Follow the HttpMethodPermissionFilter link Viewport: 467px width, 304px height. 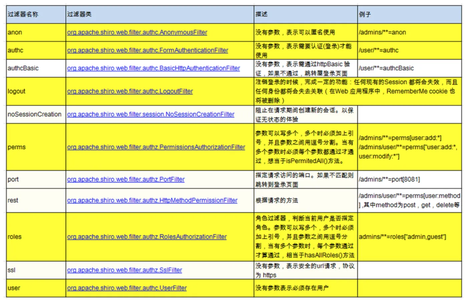click(152, 200)
